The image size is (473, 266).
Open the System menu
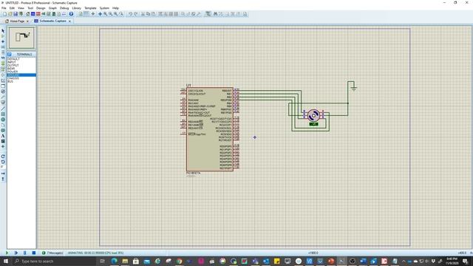tap(104, 8)
